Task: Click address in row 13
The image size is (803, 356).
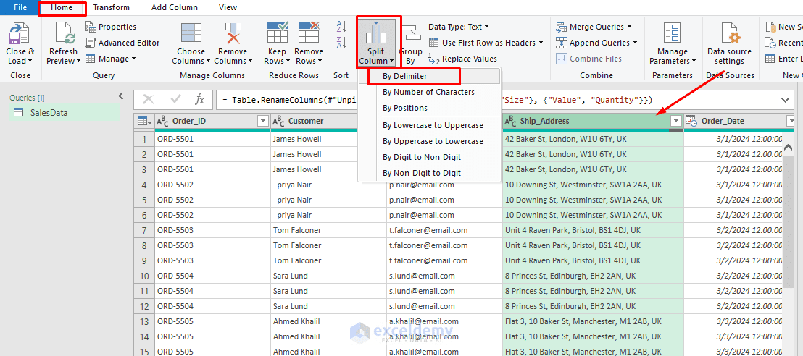Action: tap(593, 321)
